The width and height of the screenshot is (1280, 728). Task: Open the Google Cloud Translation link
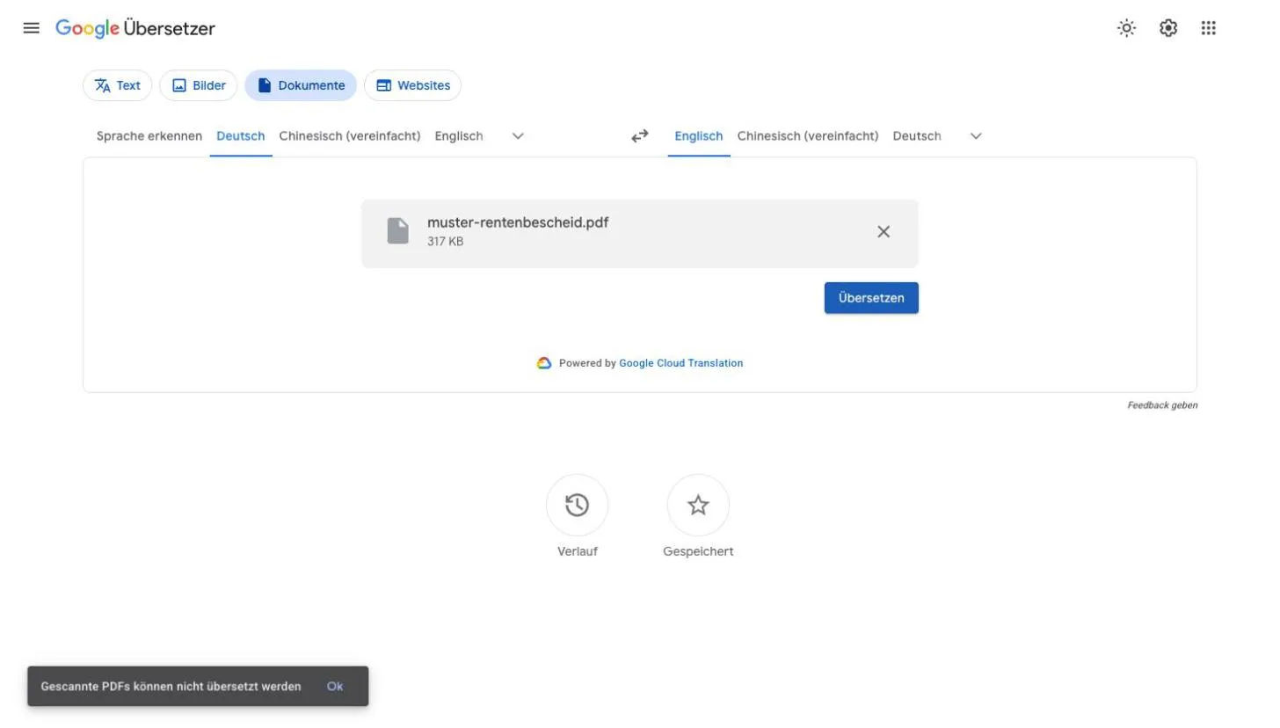(681, 363)
